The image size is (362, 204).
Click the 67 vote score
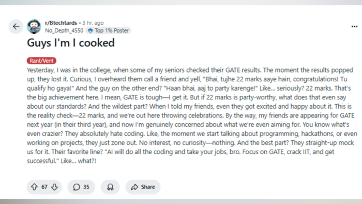(x=44, y=187)
